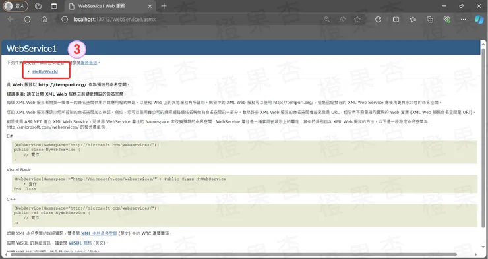This screenshot has height=259, width=488.
Task: Go back with the back arrow
Action: click(11, 20)
